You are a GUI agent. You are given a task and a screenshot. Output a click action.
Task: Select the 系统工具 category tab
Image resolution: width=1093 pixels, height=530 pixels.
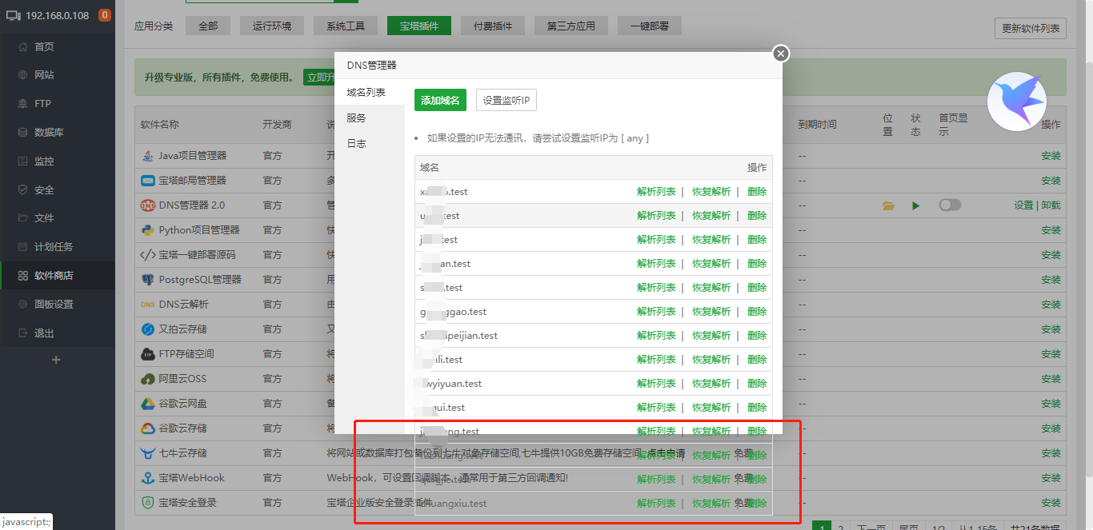346,26
